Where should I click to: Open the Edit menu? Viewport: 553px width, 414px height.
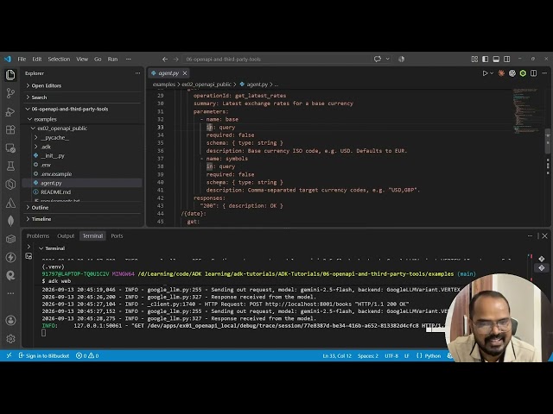(x=37, y=60)
